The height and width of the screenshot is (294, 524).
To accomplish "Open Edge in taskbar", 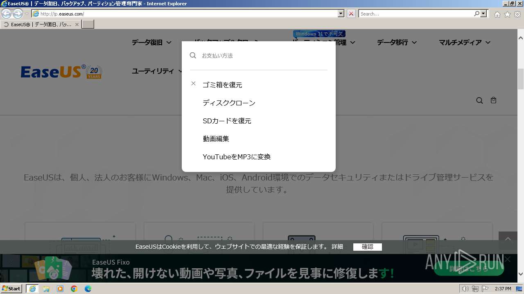I will pyautogui.click(x=88, y=289).
